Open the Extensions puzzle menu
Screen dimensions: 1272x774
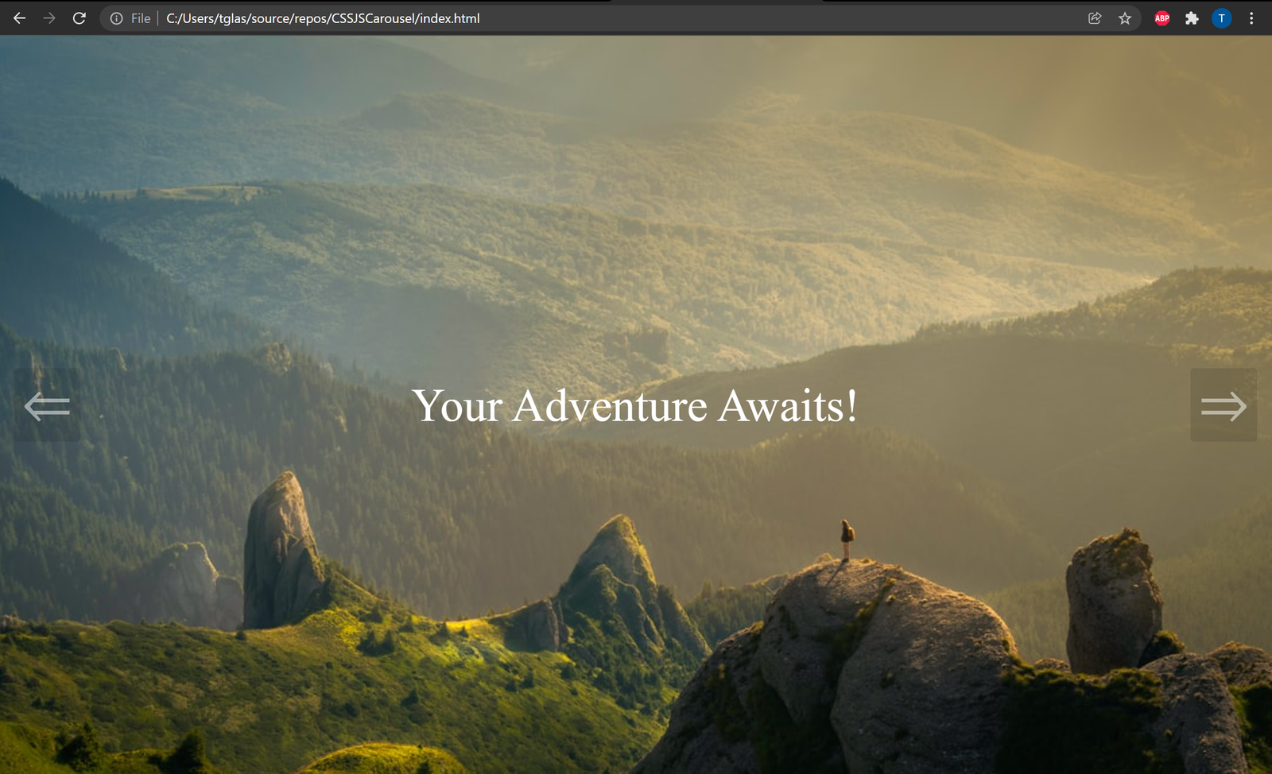coord(1192,18)
